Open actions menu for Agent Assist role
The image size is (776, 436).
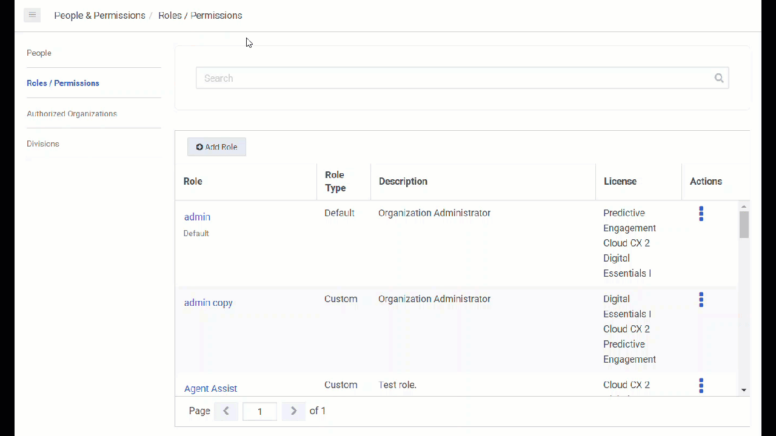click(x=701, y=386)
